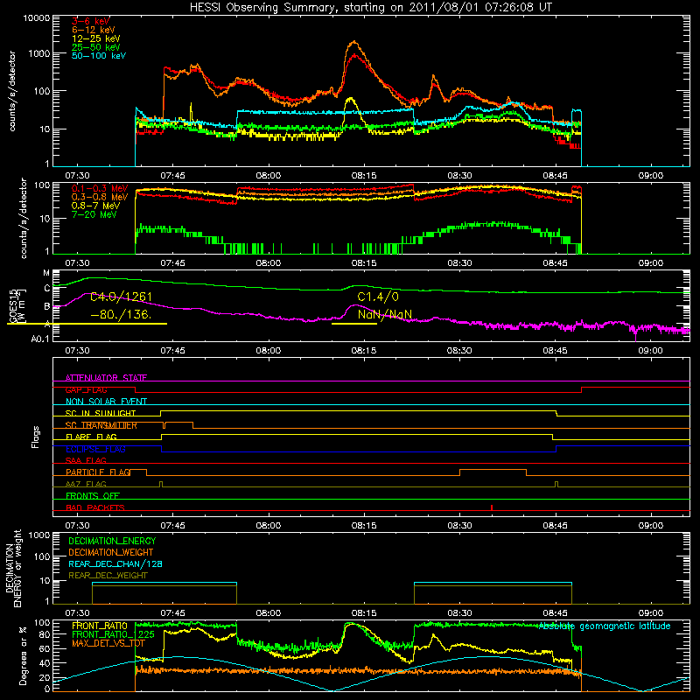Click the ECLIPSE_FLAG label
The width and height of the screenshot is (700, 700).
(x=95, y=449)
